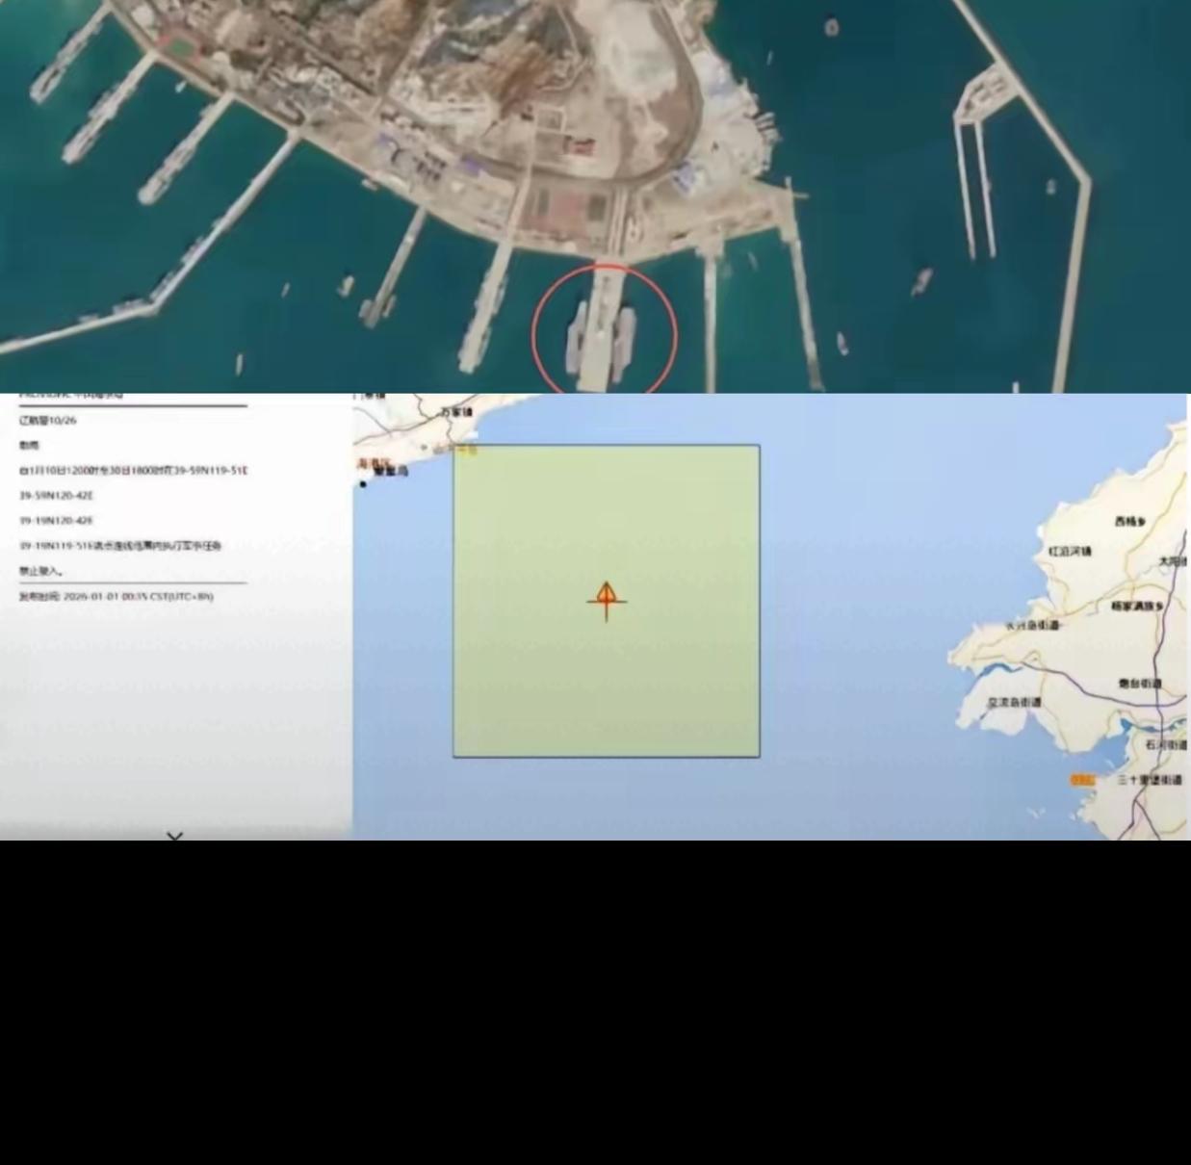Click the black dot marker near 菊花岛
The width and height of the screenshot is (1191, 1165).
(x=363, y=484)
